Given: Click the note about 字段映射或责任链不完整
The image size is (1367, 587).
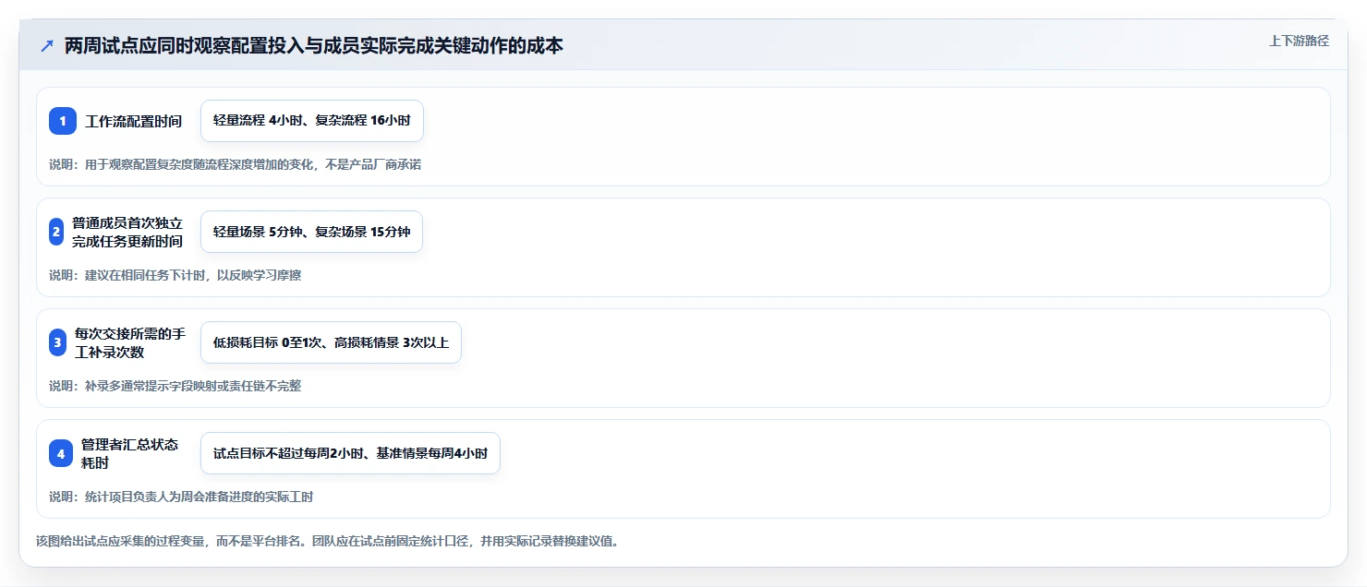Looking at the screenshot, I should [x=175, y=386].
